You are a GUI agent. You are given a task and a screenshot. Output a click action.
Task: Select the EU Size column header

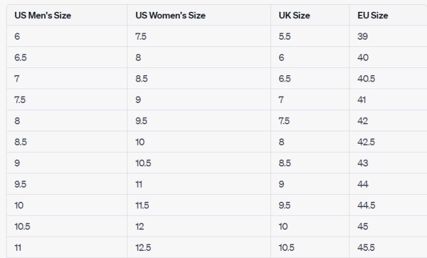372,15
